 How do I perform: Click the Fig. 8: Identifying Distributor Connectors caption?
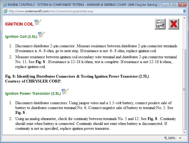(x=77, y=76)
